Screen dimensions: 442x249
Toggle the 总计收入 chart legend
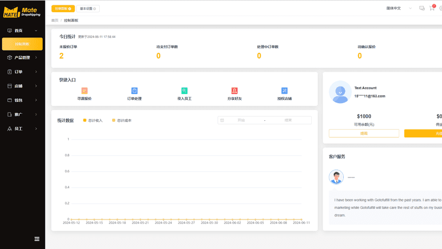pos(93,120)
